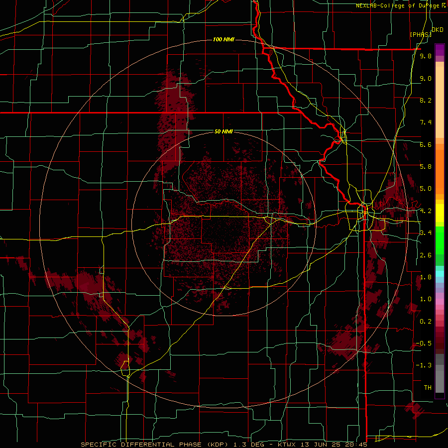
Task: Pick the cyan color bar segment
Action: tap(440, 274)
